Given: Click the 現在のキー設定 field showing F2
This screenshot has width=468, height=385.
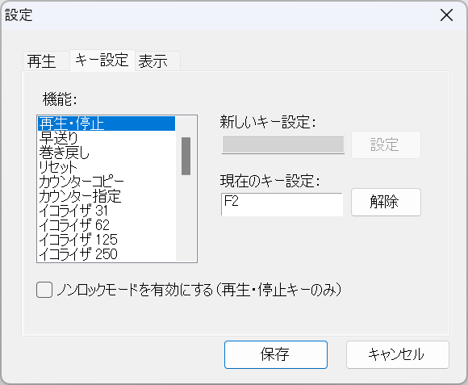Looking at the screenshot, I should click(x=282, y=204).
